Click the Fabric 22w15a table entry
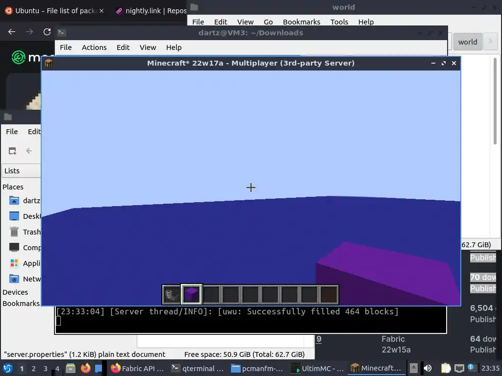 click(x=396, y=344)
